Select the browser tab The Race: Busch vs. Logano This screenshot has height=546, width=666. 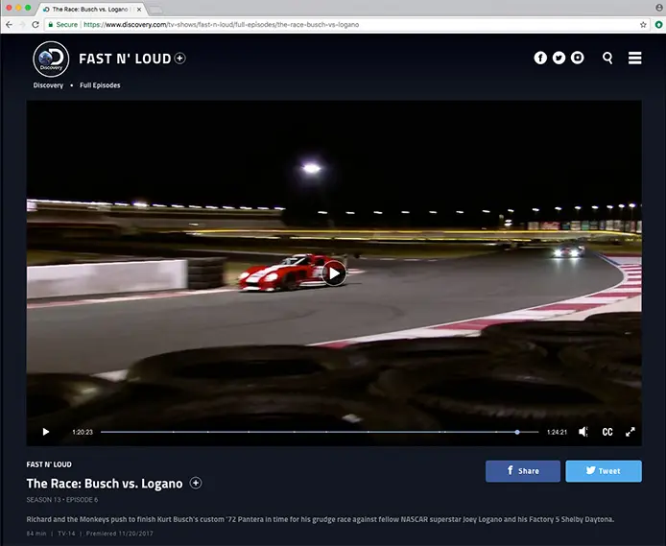pyautogui.click(x=90, y=9)
